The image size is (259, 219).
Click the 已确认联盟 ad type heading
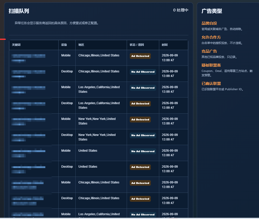click(211, 84)
